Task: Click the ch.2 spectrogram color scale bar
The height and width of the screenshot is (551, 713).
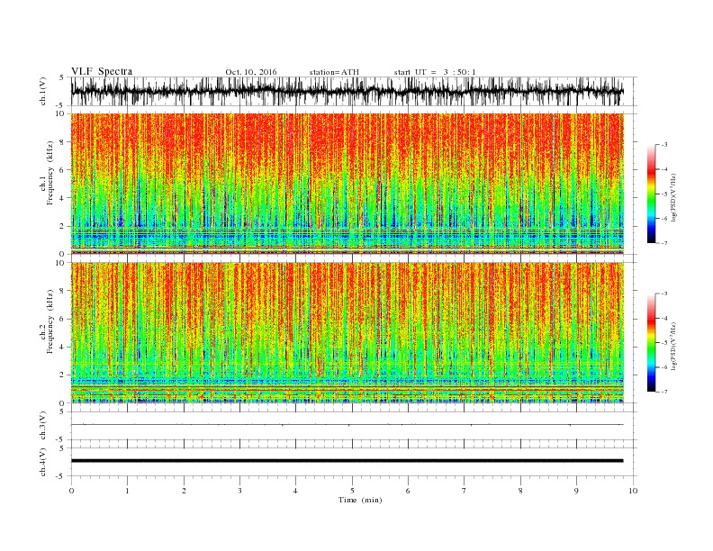Action: [652, 342]
